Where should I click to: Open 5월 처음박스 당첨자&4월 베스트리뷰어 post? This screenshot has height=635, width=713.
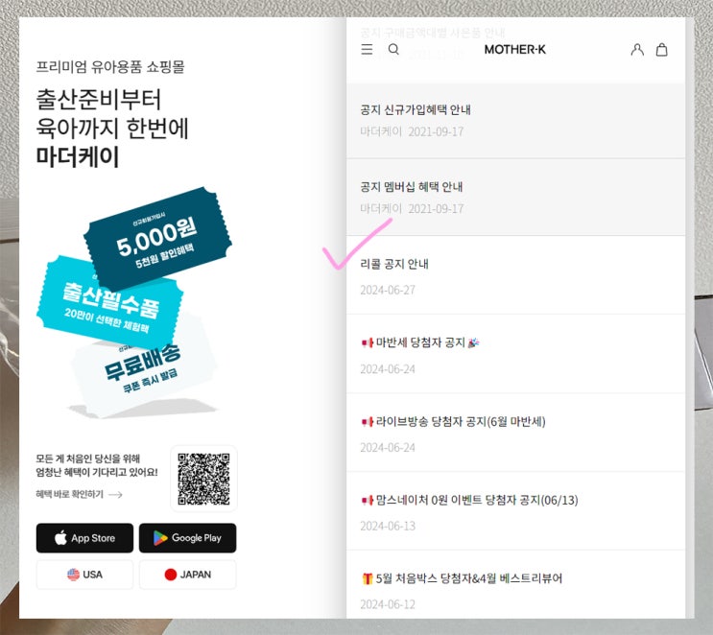coord(515,585)
